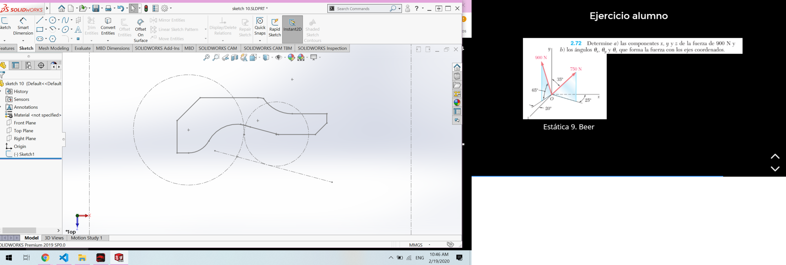Click the Plane sketch icon
The height and width of the screenshot is (265, 786).
[78, 20]
